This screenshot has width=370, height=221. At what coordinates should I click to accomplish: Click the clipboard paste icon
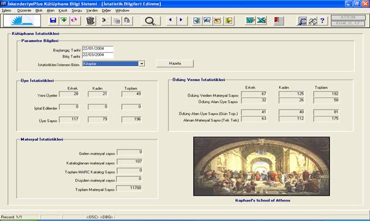click(x=127, y=21)
